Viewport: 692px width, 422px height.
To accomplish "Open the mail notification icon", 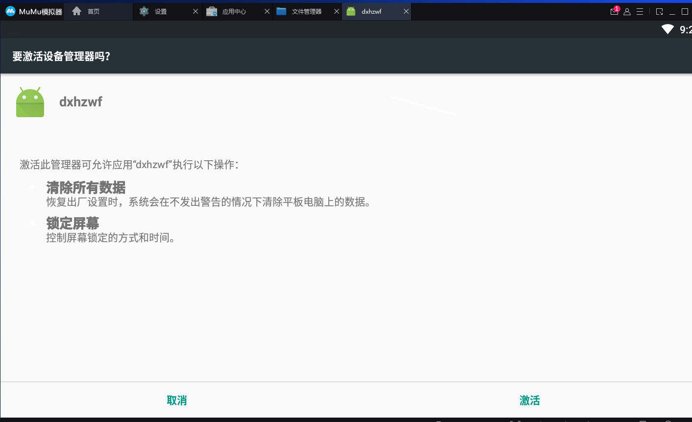I will [x=615, y=11].
